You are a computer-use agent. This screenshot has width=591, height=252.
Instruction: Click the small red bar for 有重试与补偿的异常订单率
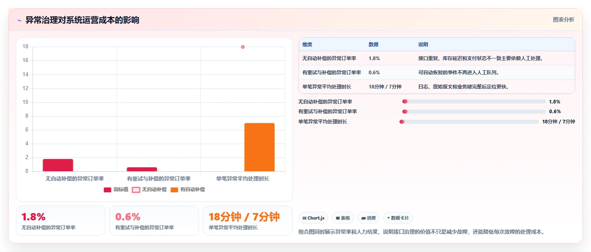(x=142, y=169)
